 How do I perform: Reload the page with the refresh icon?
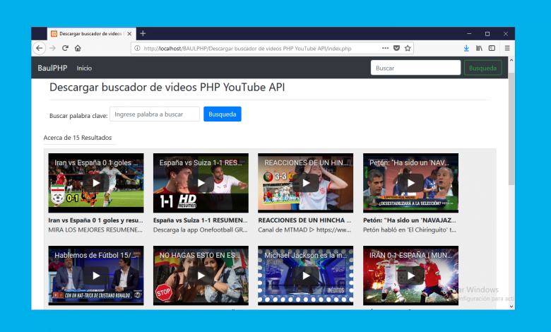[65, 48]
